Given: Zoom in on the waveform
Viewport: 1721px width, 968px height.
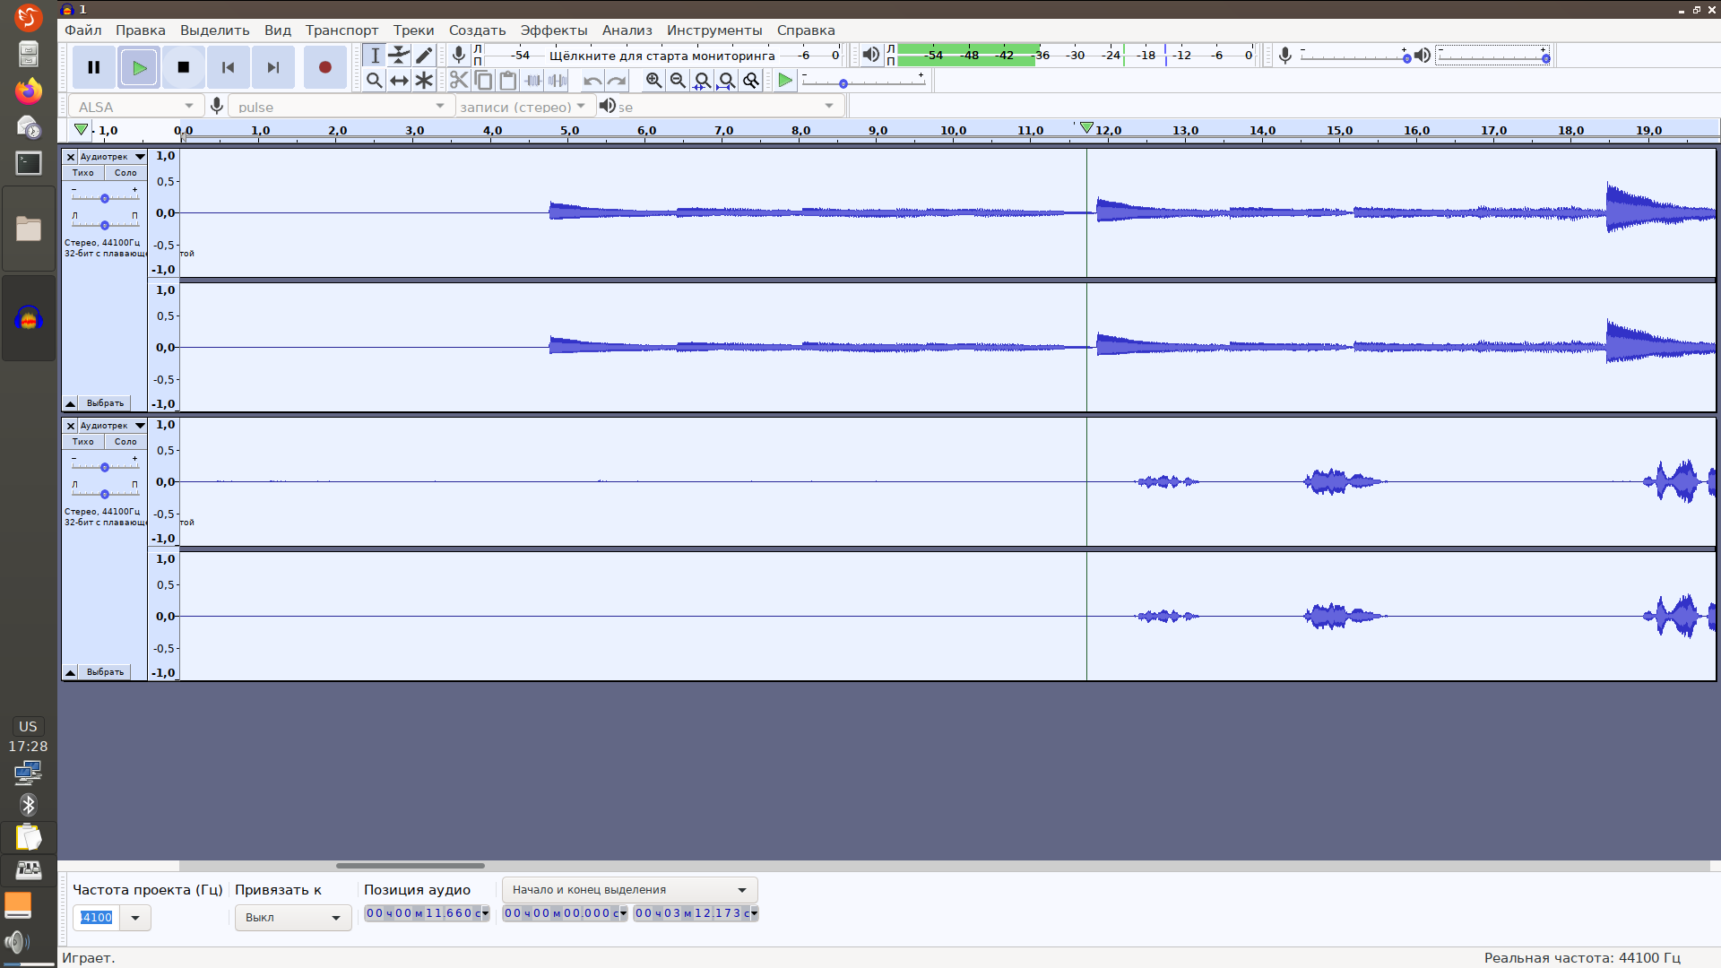Looking at the screenshot, I should 653,81.
